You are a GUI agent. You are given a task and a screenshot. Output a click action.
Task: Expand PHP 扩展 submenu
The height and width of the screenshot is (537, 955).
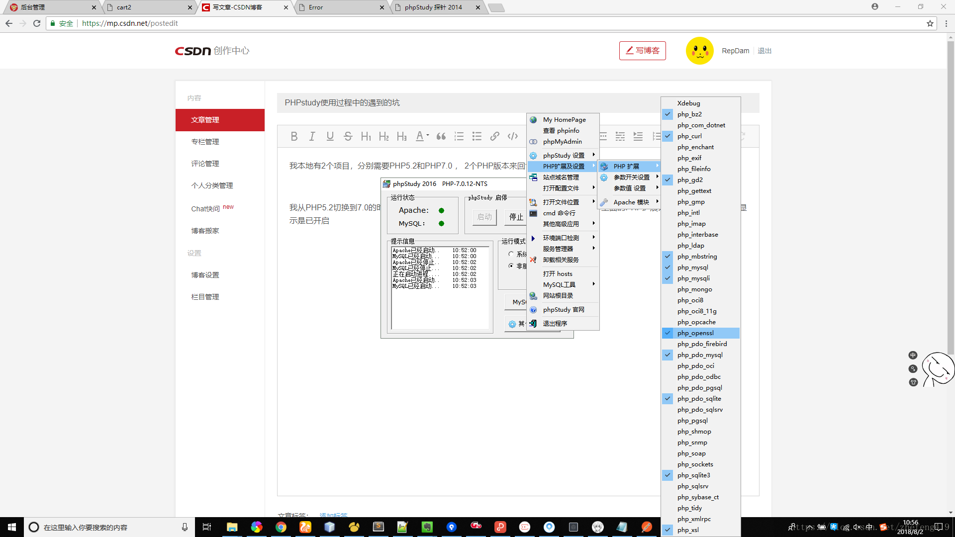[x=629, y=166]
